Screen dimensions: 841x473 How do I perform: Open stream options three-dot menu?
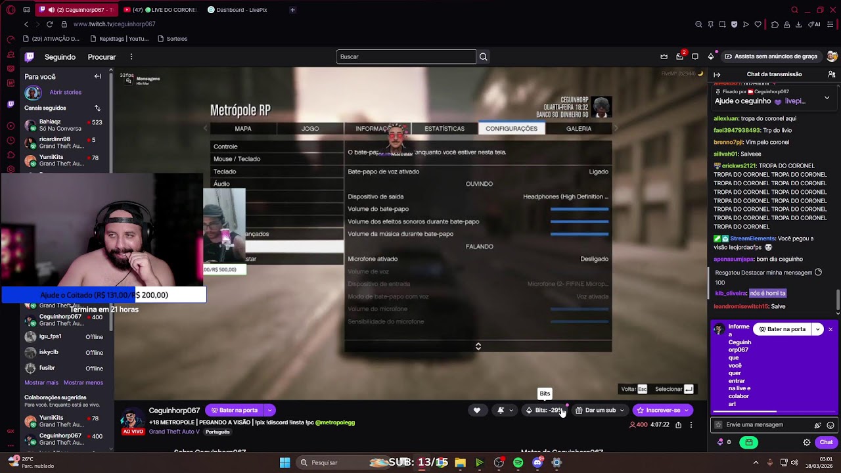point(691,425)
